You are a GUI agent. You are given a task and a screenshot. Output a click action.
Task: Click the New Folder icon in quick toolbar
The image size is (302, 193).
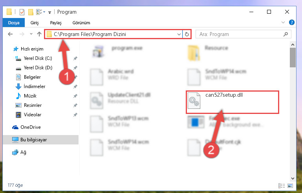(x=31, y=12)
